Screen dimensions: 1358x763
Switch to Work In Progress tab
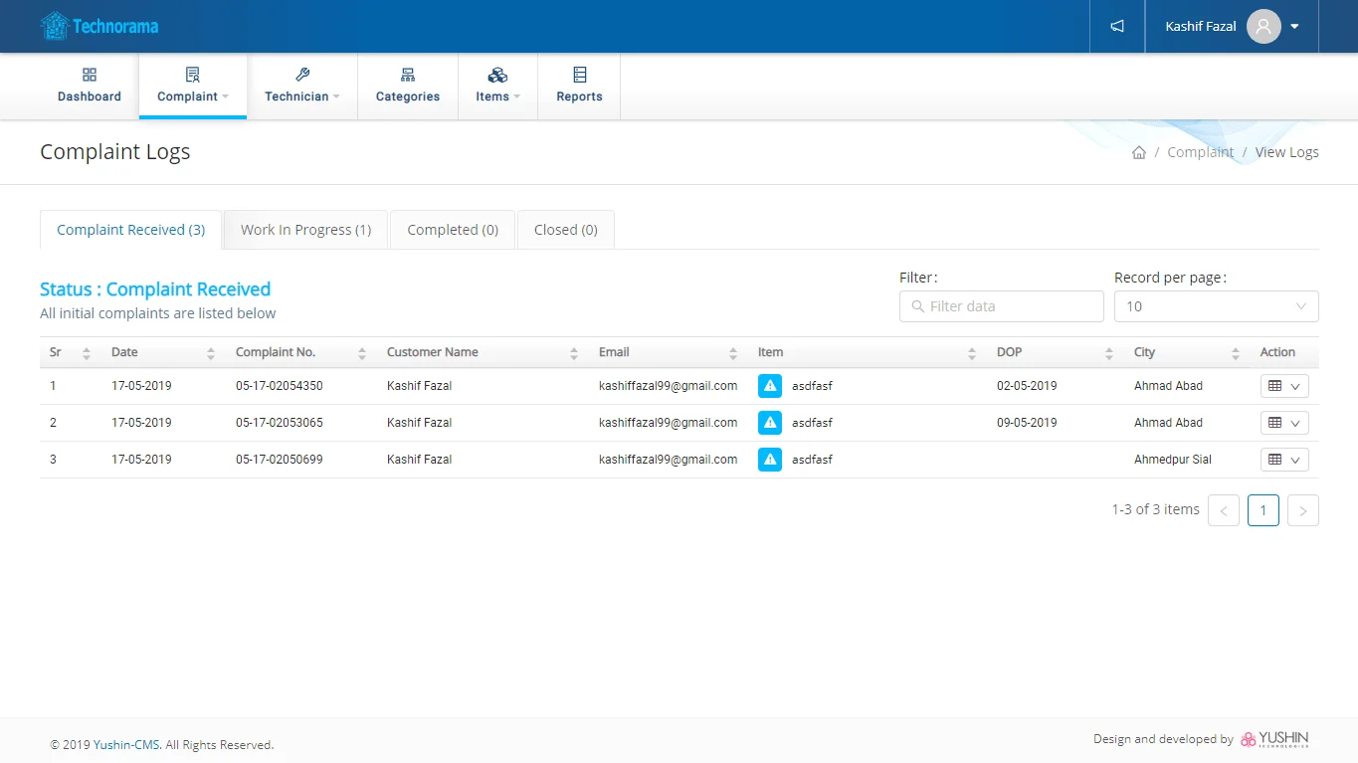click(305, 230)
